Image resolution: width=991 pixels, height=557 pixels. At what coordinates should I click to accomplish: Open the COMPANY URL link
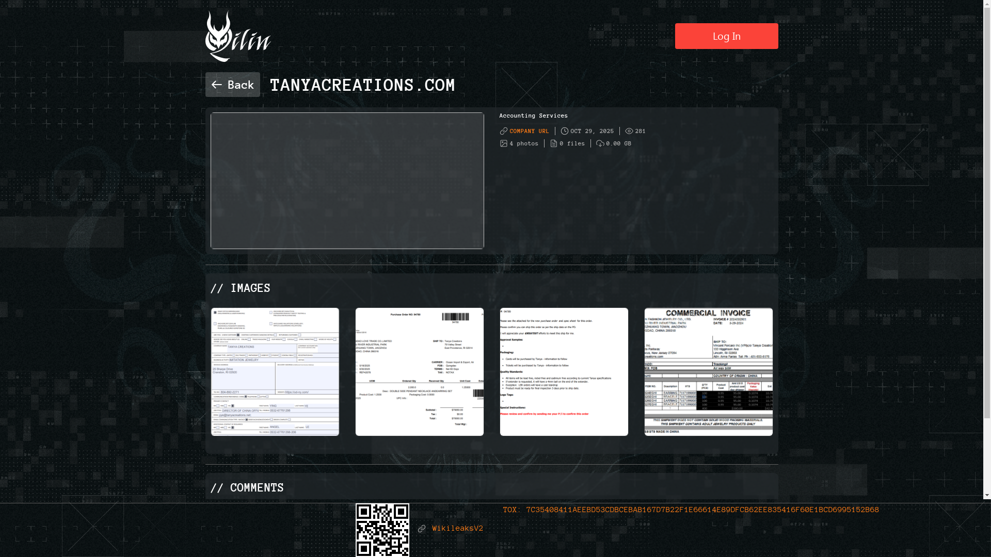pos(529,131)
